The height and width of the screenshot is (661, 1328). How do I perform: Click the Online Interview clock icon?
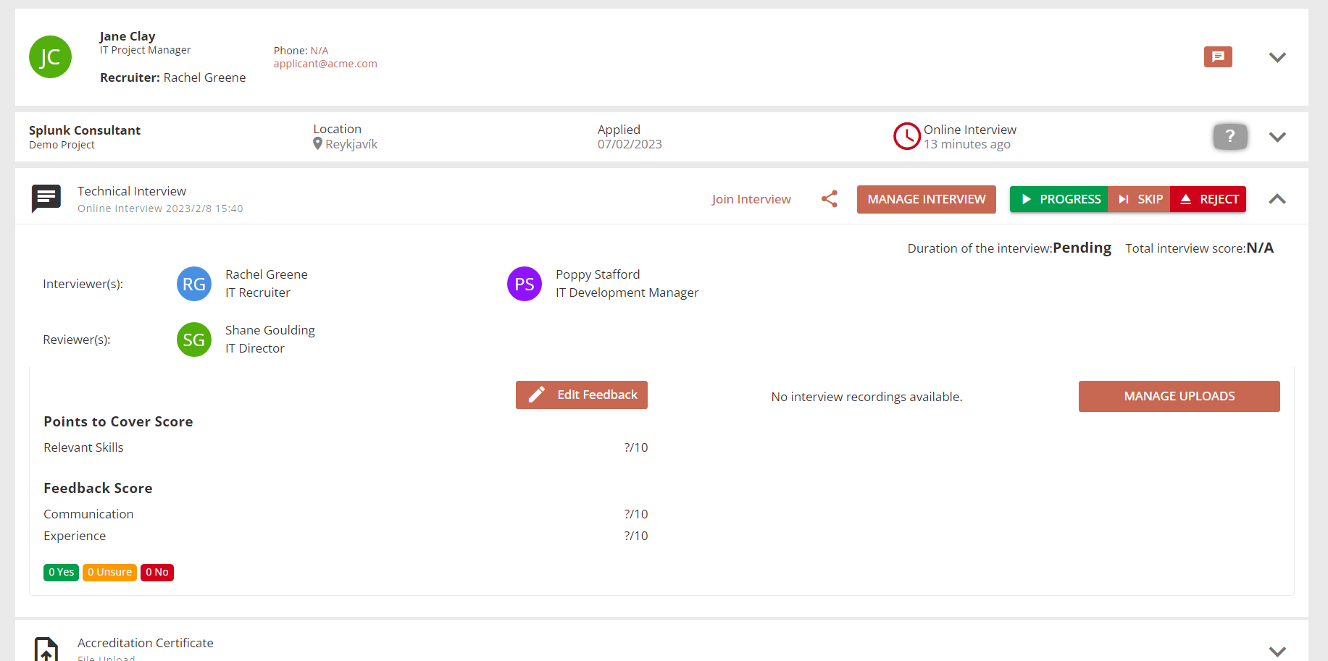(906, 136)
